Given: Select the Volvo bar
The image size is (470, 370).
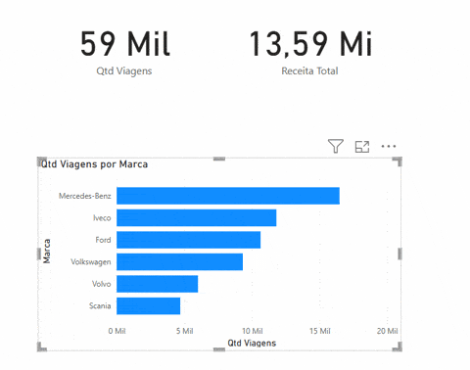Looking at the screenshot, I should [157, 284].
